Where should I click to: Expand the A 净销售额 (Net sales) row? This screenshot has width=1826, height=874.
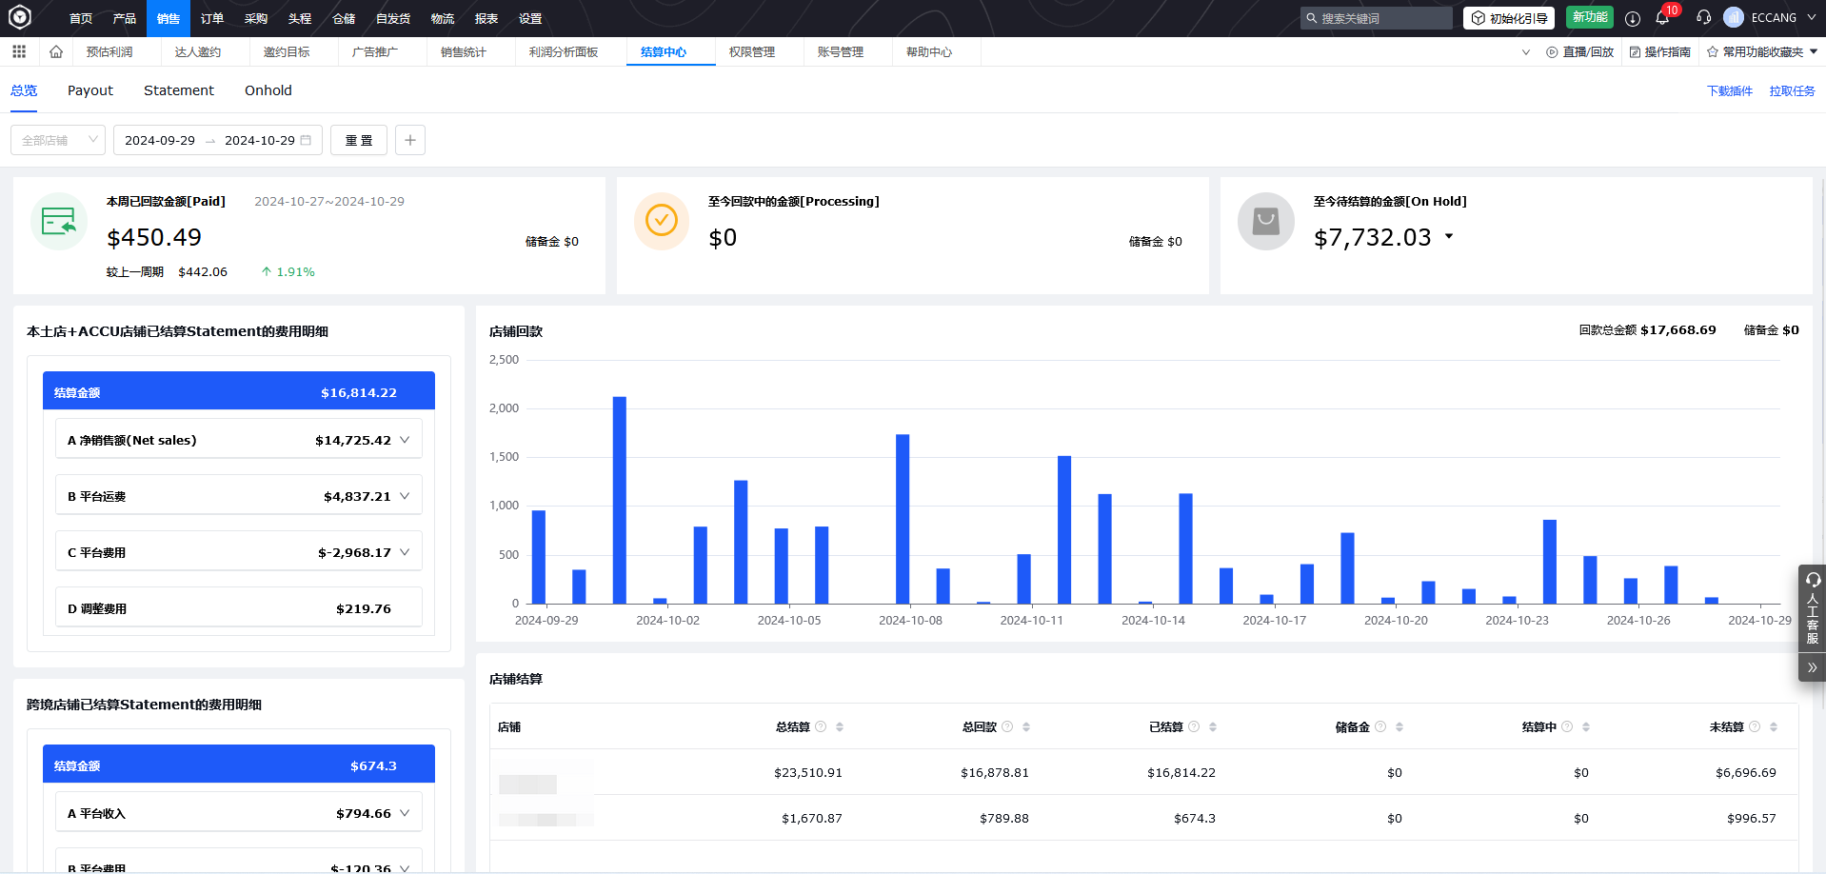click(x=405, y=440)
